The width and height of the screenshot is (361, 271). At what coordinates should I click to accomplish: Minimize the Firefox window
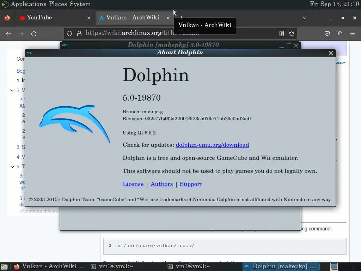click(x=331, y=18)
